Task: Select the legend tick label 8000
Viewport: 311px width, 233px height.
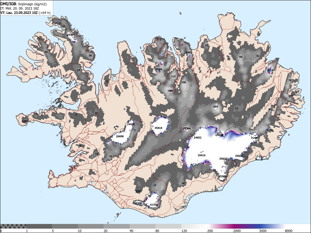Action: 289,231
